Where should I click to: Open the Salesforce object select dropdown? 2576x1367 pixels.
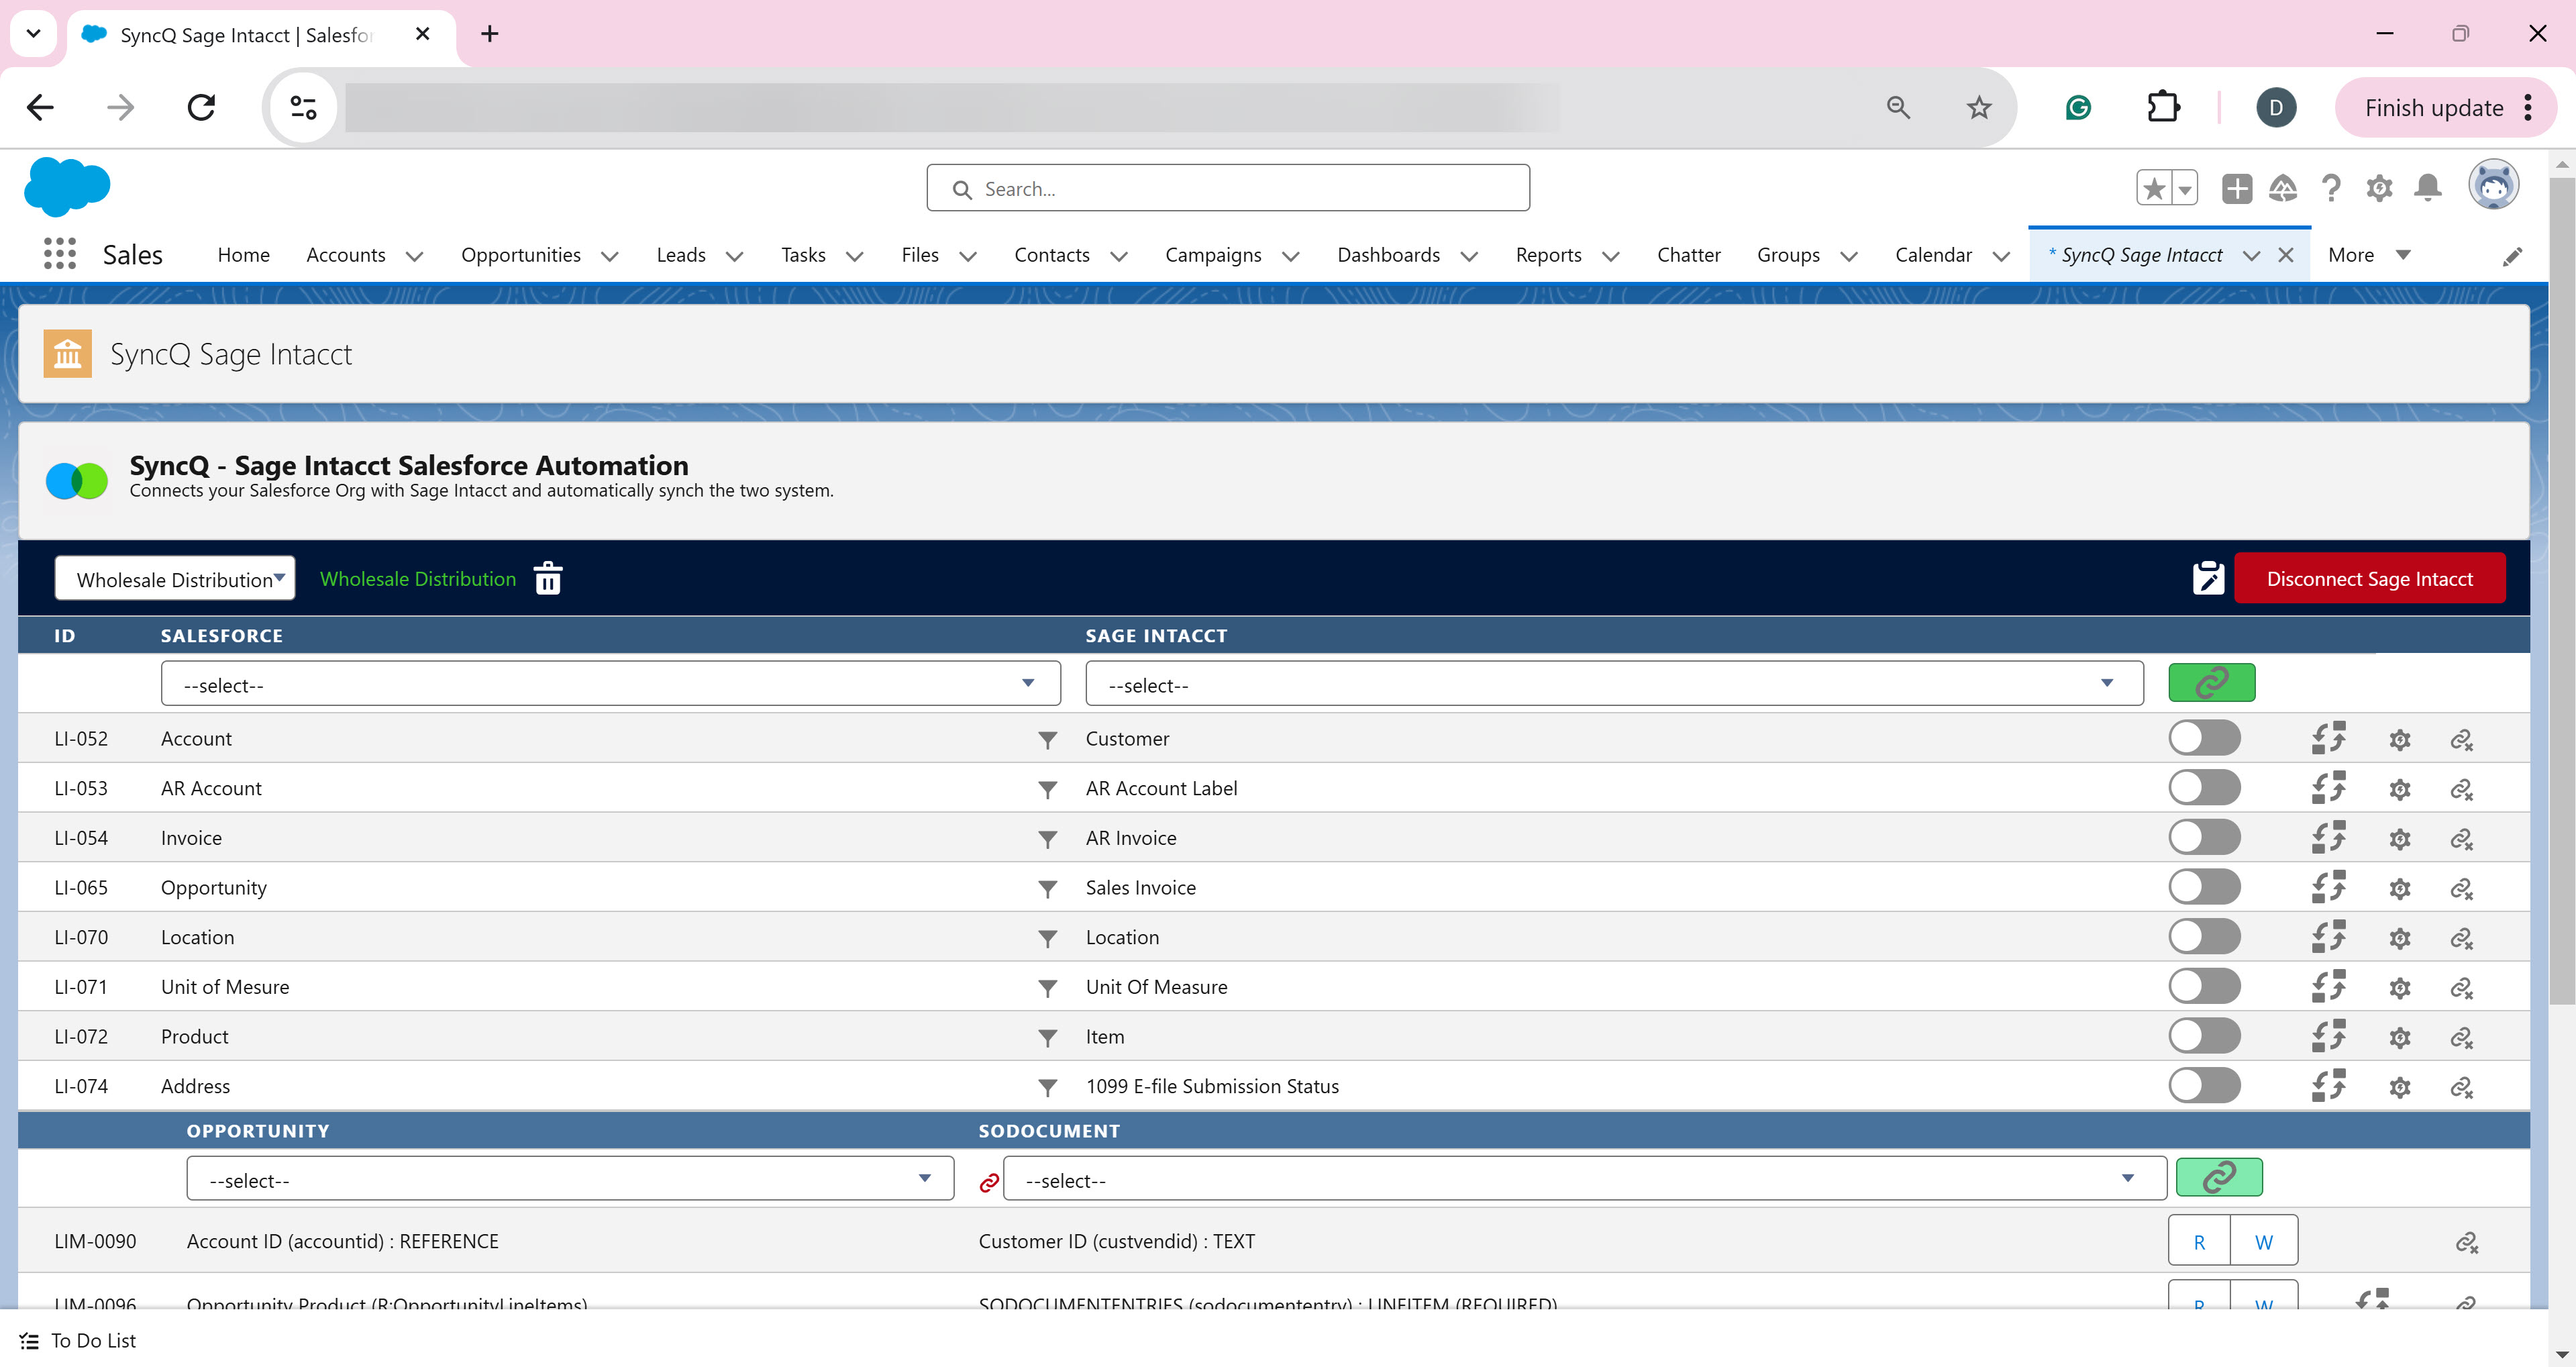click(610, 684)
